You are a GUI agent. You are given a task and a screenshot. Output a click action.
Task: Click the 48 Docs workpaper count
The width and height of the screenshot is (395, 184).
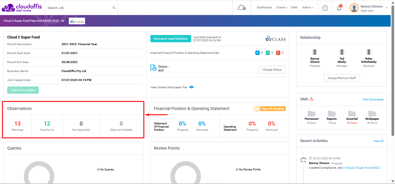coord(372,123)
